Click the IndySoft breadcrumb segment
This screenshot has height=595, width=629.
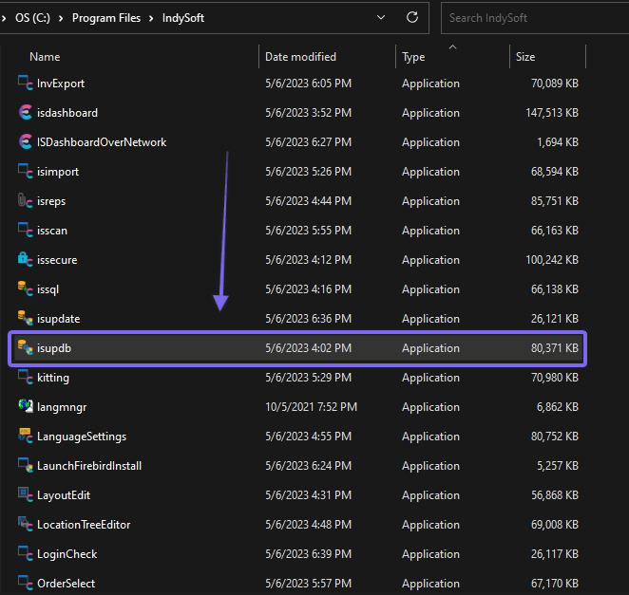coord(181,18)
